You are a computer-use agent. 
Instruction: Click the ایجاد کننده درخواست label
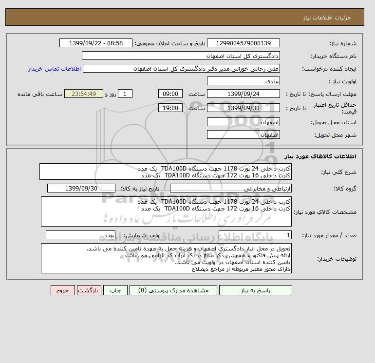329,69
